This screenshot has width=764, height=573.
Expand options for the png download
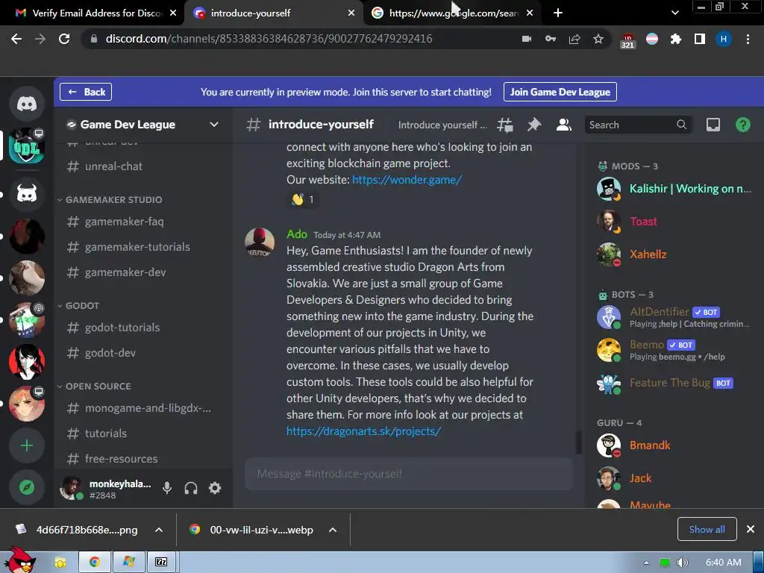(x=159, y=530)
